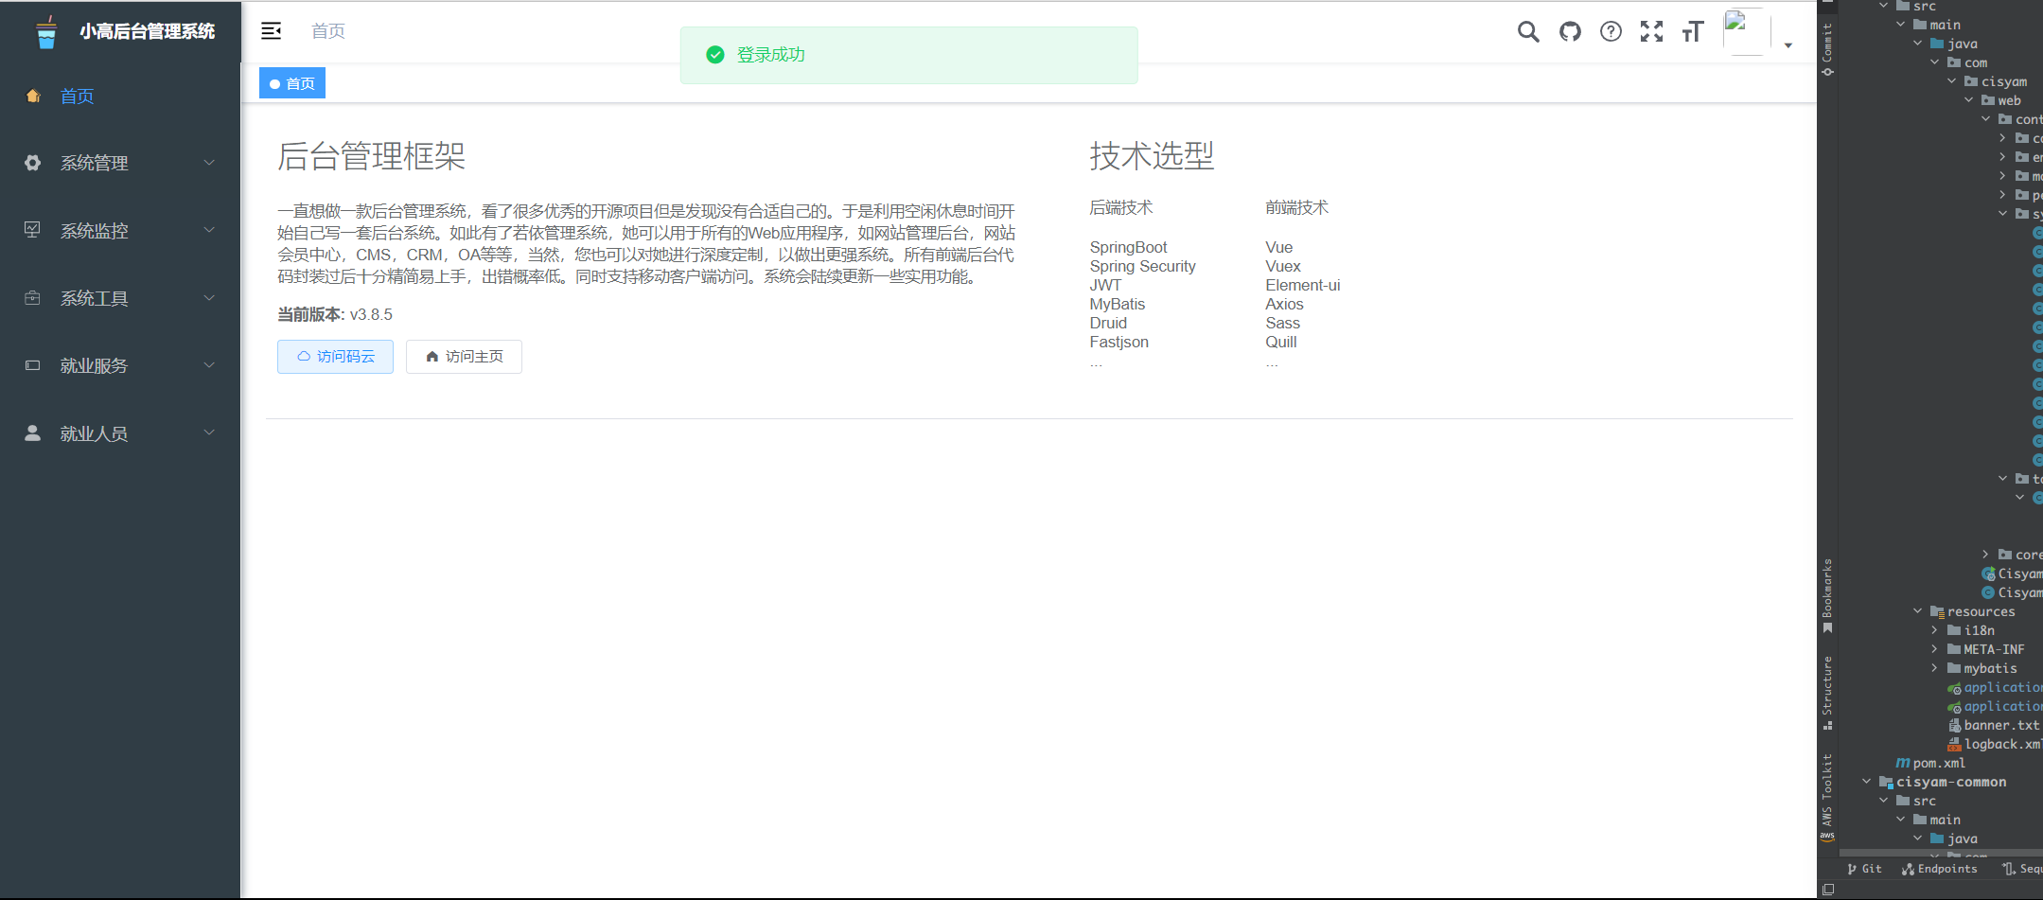2043x900 pixels.
Task: Click the Element-ui text in 前端技术 list
Action: coord(1302,285)
